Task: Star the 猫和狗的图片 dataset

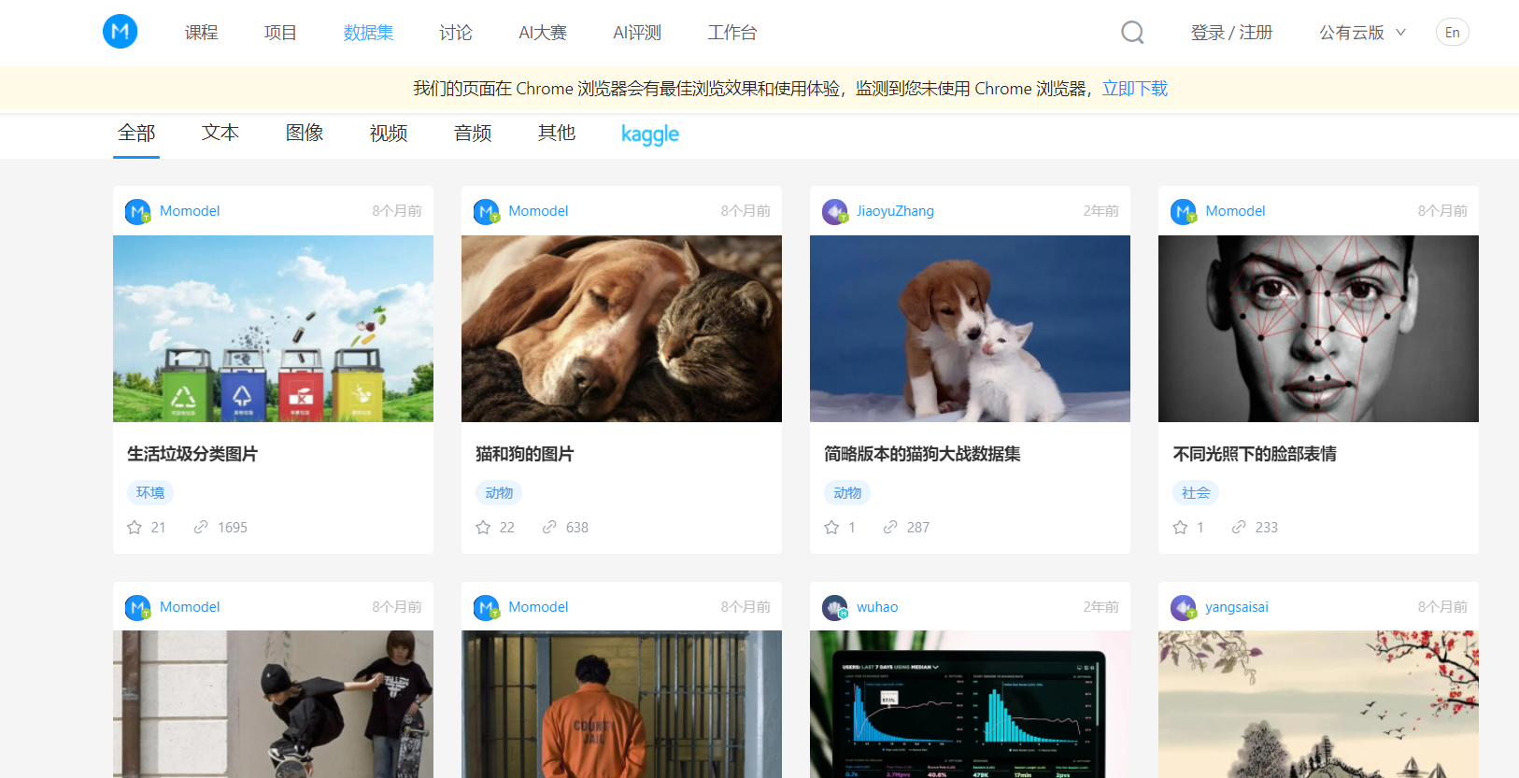Action: (483, 528)
